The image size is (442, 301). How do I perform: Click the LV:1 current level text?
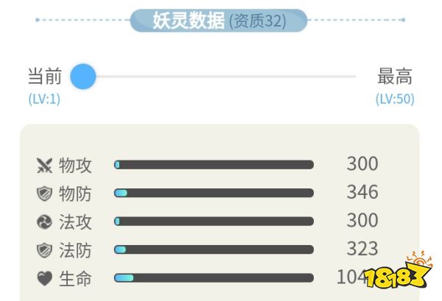tap(44, 99)
